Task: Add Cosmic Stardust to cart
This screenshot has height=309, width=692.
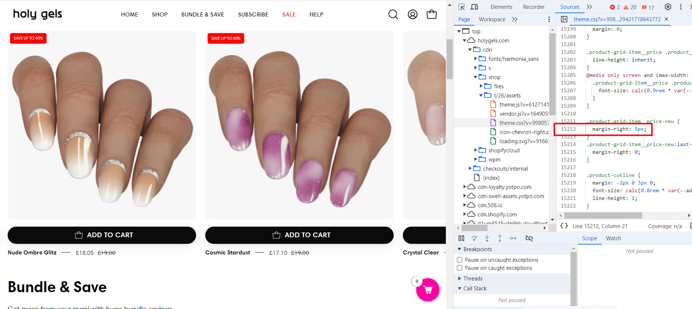Action: click(299, 235)
